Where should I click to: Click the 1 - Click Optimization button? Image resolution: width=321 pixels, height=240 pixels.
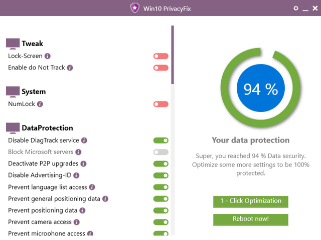pyautogui.click(x=251, y=201)
